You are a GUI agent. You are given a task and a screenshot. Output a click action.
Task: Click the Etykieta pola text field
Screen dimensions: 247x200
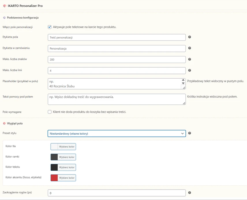pos(117,38)
